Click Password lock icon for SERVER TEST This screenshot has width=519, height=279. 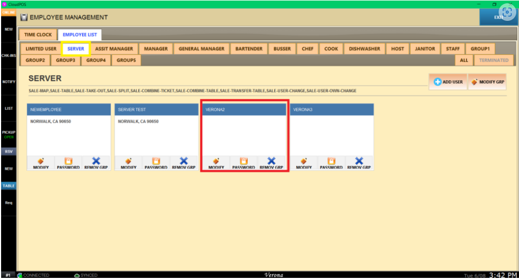click(x=156, y=161)
